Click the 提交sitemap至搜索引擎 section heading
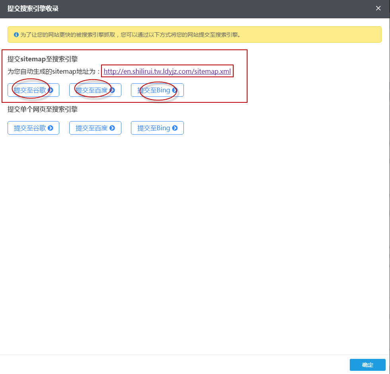Screen dimensions: 390x374 coord(43,59)
